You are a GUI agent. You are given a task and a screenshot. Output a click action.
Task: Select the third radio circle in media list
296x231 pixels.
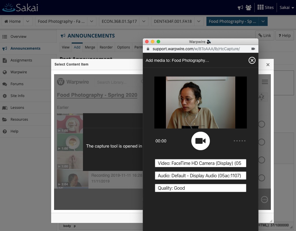point(261,160)
